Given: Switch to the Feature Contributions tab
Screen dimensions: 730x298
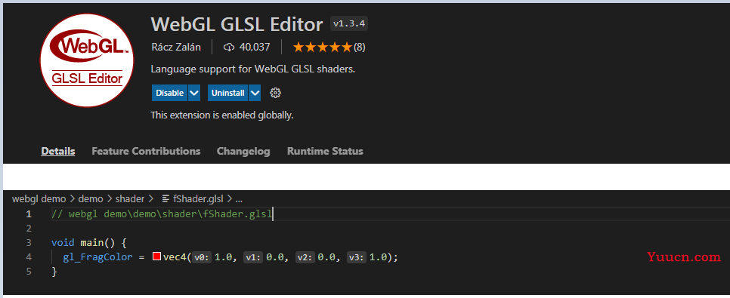Looking at the screenshot, I should pos(146,151).
